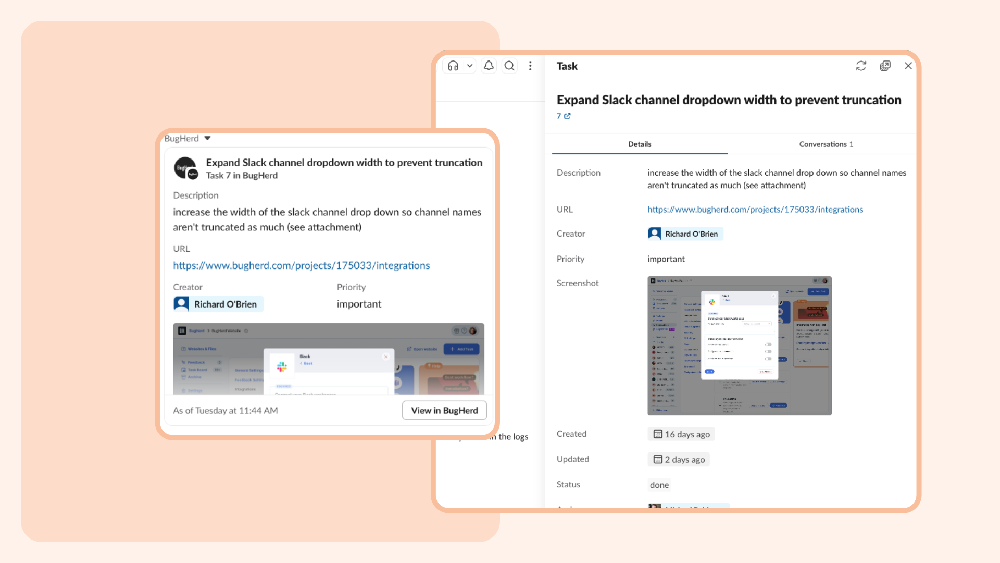Switch to the Details tab
This screenshot has width=1000, height=563.
(640, 144)
